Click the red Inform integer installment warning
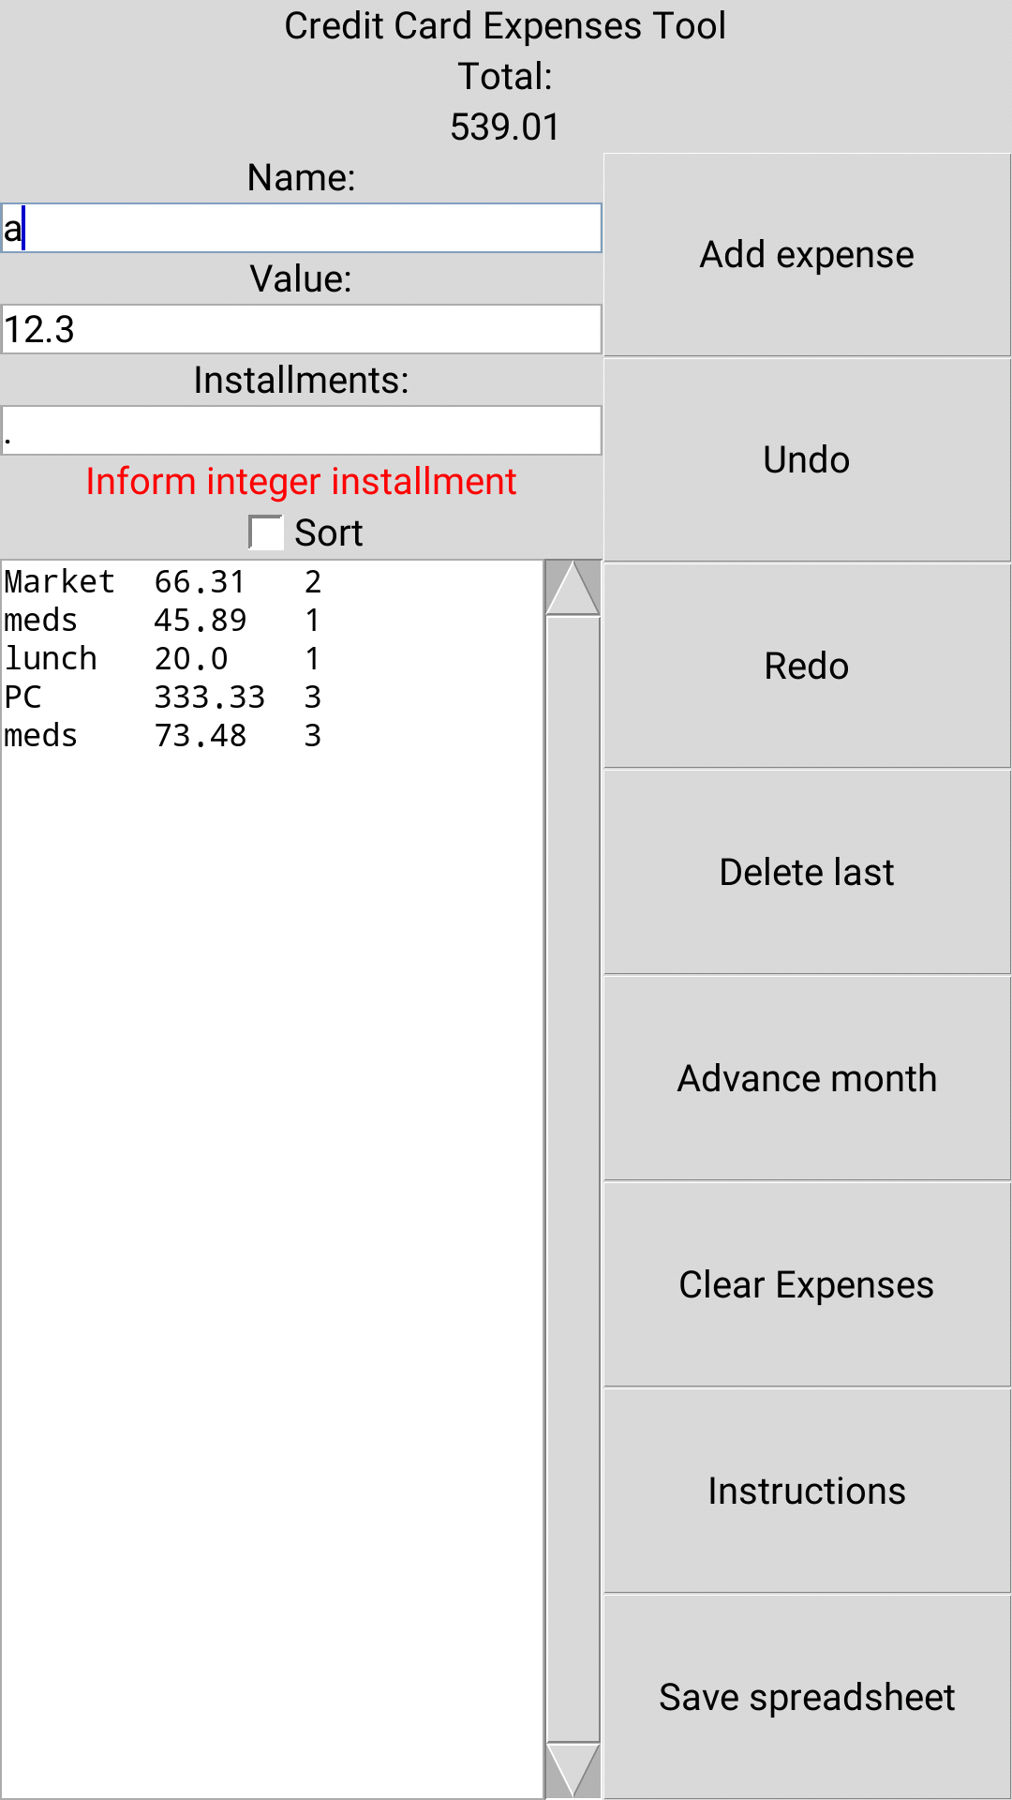 click(x=300, y=481)
